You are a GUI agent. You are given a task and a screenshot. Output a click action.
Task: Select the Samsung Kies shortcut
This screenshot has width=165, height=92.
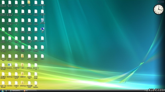pos(29,76)
